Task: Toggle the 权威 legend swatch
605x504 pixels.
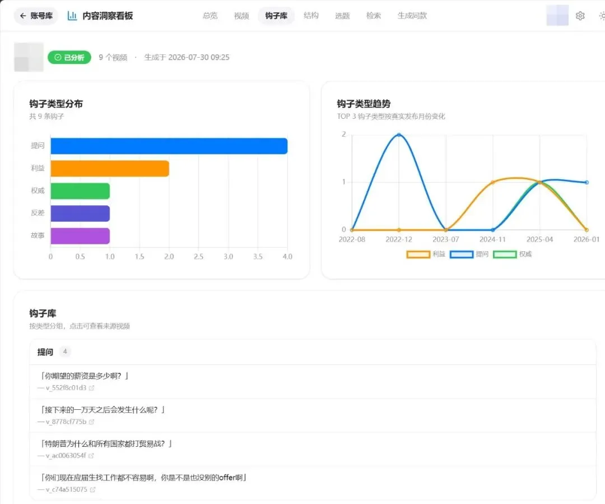Action: coord(505,254)
